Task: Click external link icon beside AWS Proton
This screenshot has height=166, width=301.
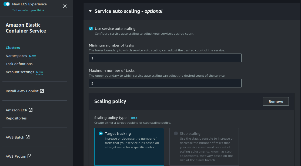Action: (x=29, y=156)
